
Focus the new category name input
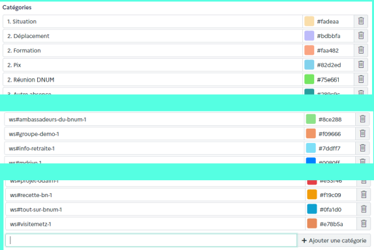(x=151, y=240)
